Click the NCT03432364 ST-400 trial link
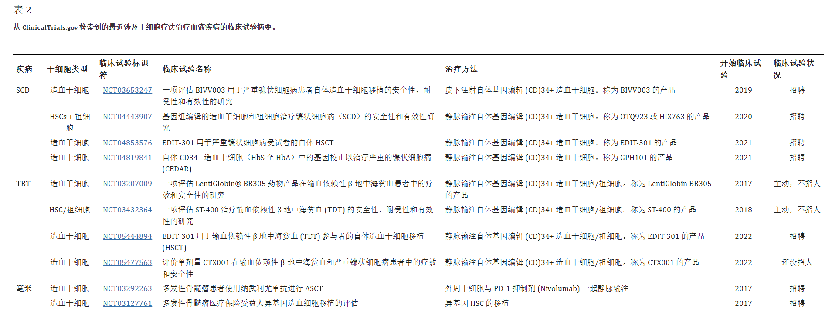832x322 pixels. [x=127, y=210]
